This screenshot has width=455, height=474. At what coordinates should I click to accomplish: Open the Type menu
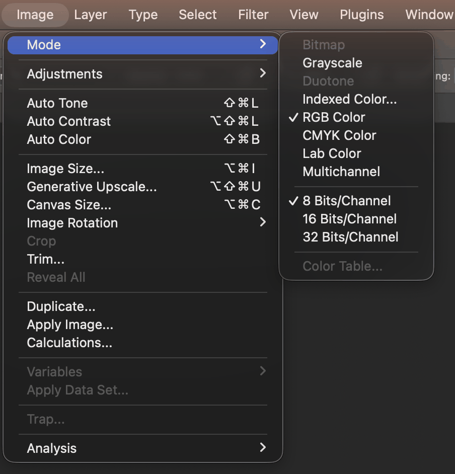(x=143, y=15)
